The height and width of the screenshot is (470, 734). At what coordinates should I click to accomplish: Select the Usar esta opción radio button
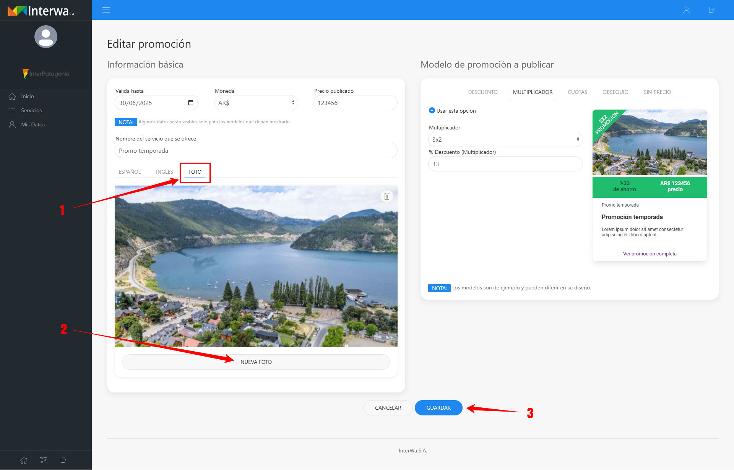[x=432, y=110]
